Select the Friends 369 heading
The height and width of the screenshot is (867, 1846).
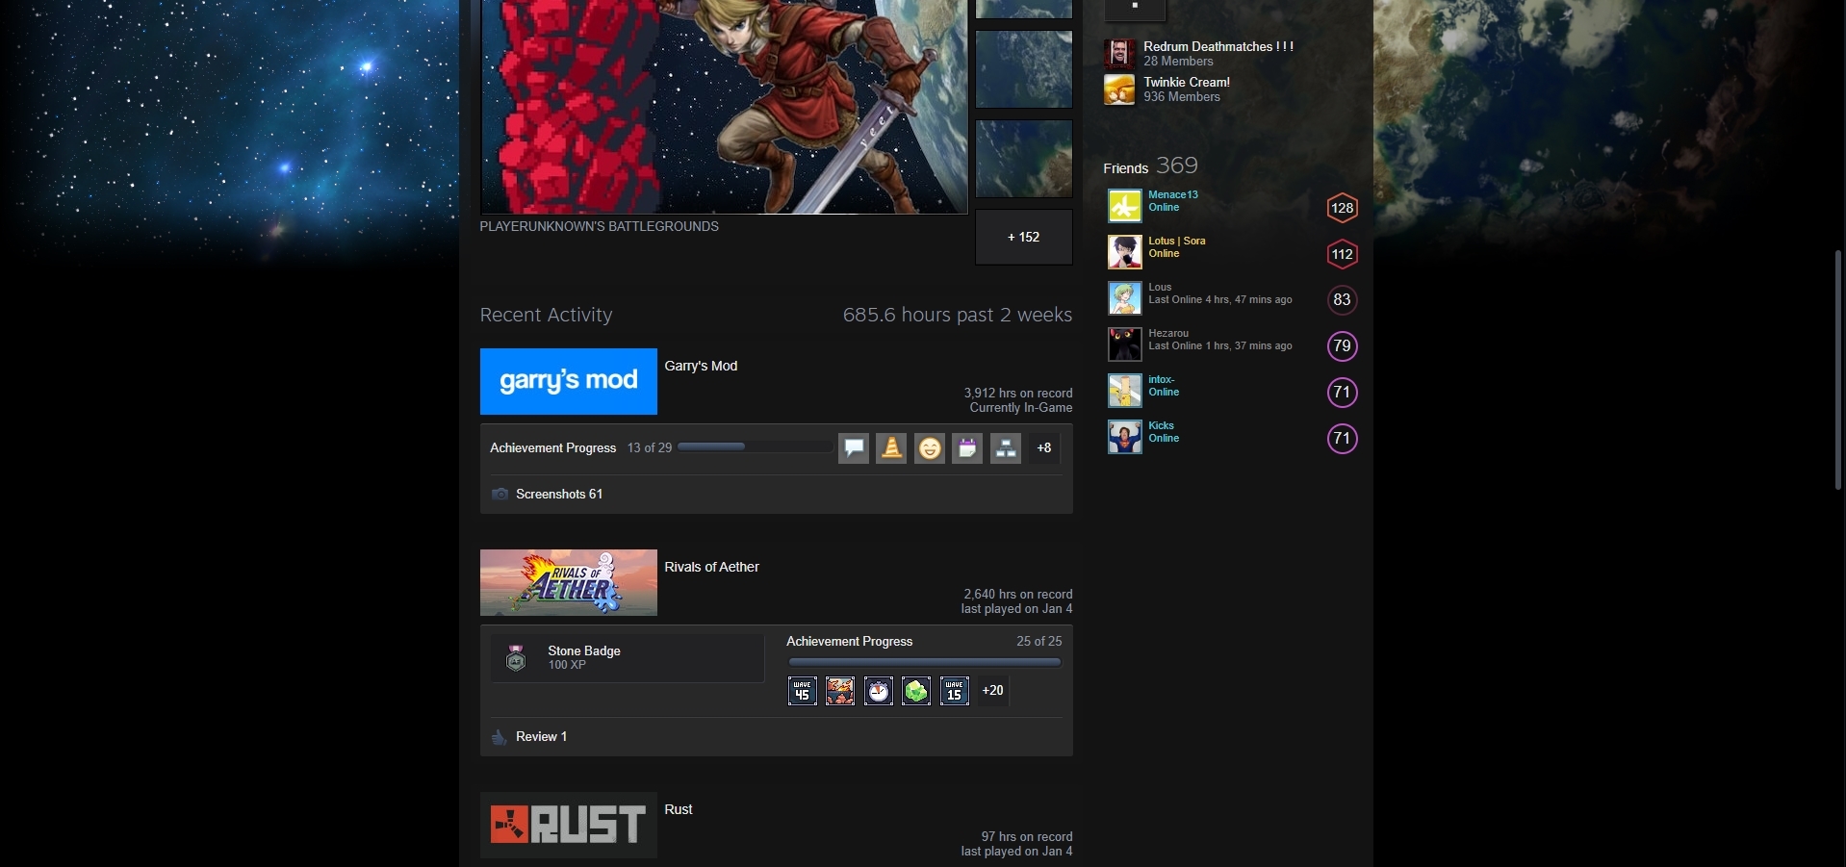point(1150,166)
